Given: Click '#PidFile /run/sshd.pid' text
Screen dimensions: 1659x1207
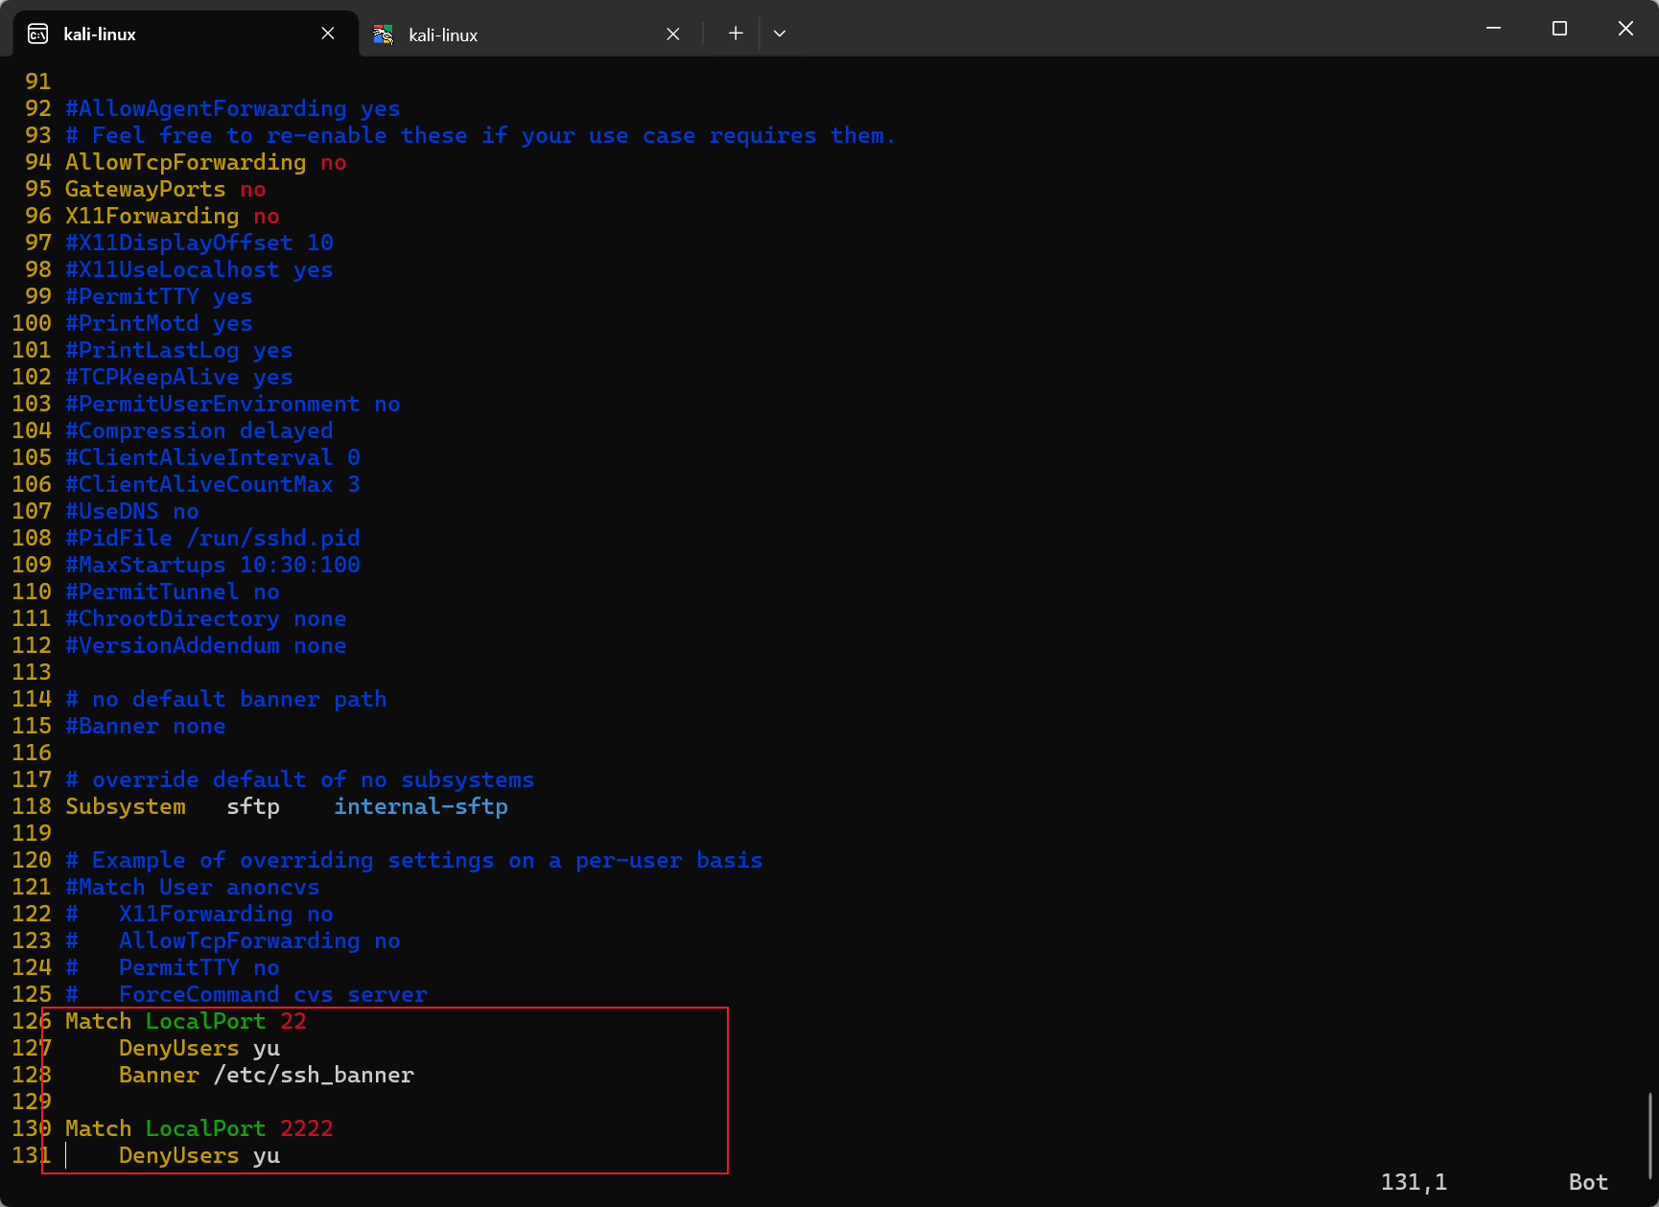Looking at the screenshot, I should 213,539.
